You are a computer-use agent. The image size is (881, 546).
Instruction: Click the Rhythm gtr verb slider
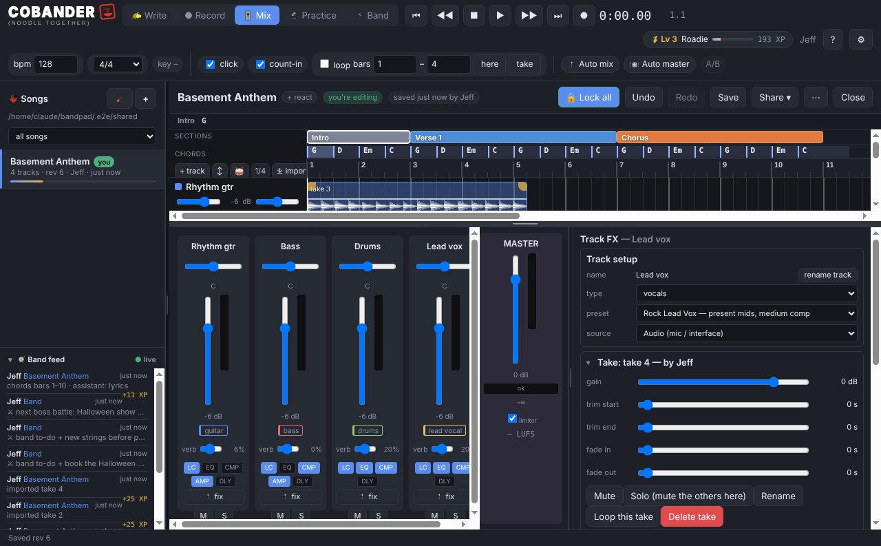211,449
